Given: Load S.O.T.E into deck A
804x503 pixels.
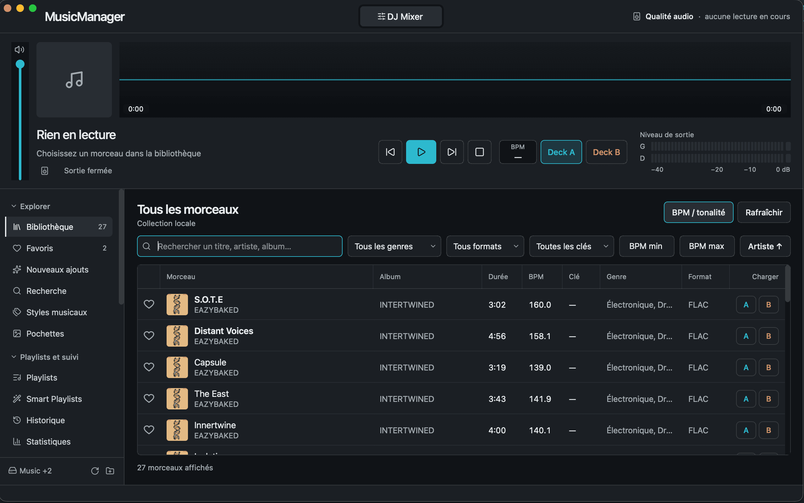Looking at the screenshot, I should [746, 304].
